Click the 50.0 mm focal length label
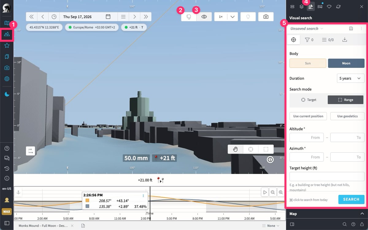The width and height of the screenshot is (368, 230). point(136,158)
